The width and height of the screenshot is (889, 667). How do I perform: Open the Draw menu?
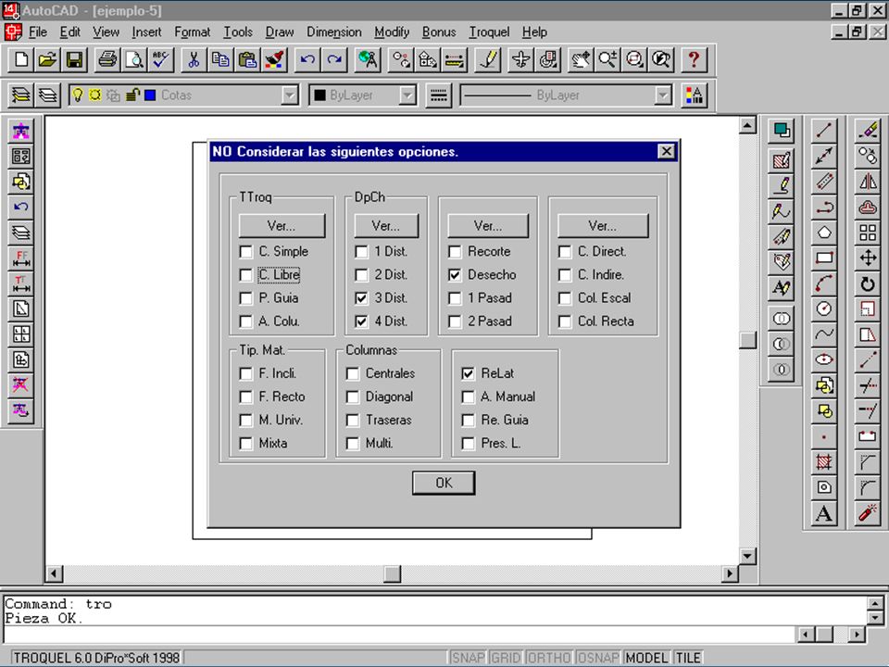click(280, 32)
